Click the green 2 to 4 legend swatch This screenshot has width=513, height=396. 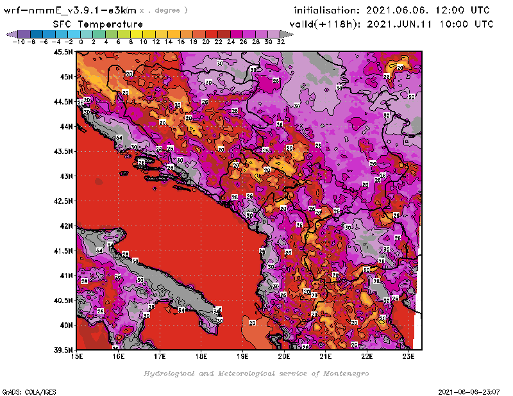(x=99, y=34)
